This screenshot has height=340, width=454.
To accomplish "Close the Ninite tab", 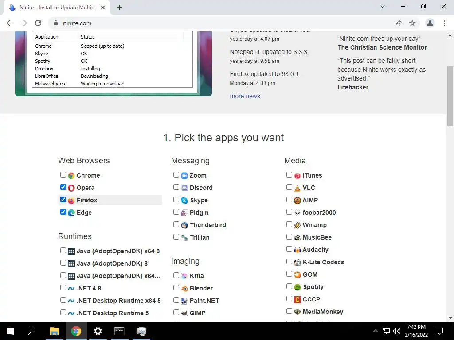I will click(x=103, y=8).
